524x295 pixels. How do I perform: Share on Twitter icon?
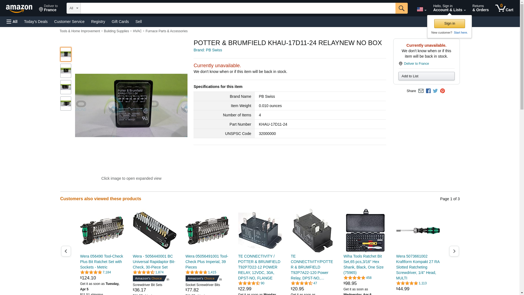click(x=435, y=91)
